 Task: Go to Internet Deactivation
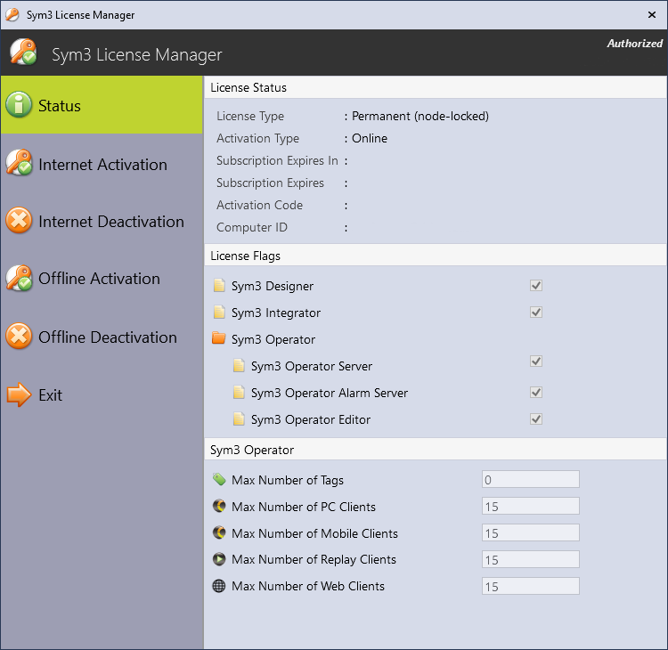tap(102, 222)
